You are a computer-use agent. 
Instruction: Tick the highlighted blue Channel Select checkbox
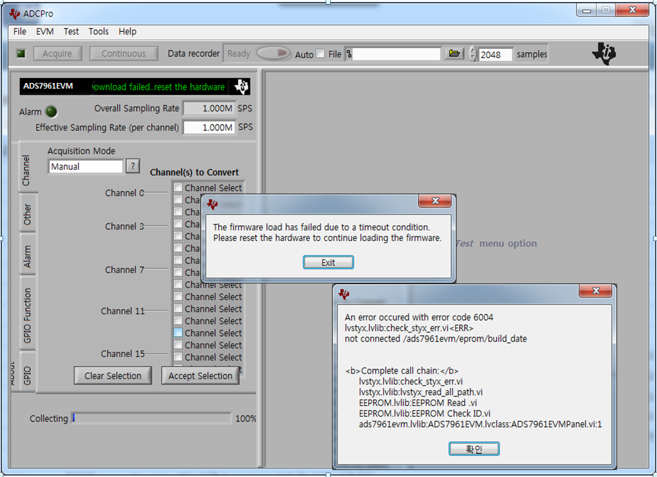(x=178, y=333)
